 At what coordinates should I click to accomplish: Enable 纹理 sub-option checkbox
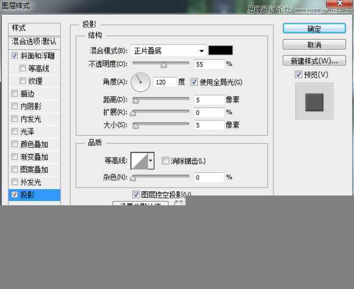(23, 81)
